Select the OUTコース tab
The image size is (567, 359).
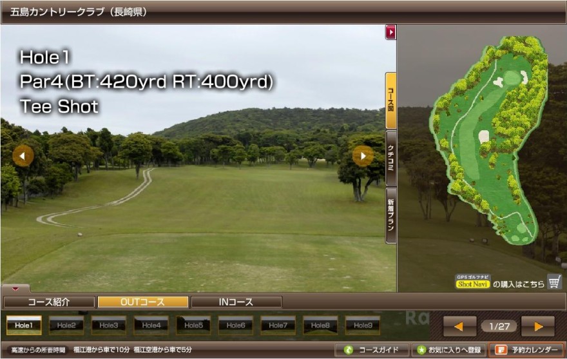point(142,302)
